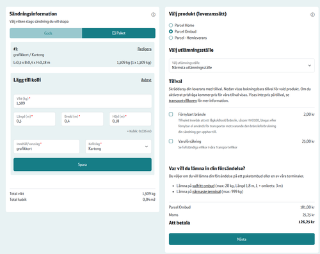Click the '1,509 kg (1 x 1,509 kg)' text
The width and height of the screenshot is (320, 254).
pyautogui.click(x=134, y=63)
